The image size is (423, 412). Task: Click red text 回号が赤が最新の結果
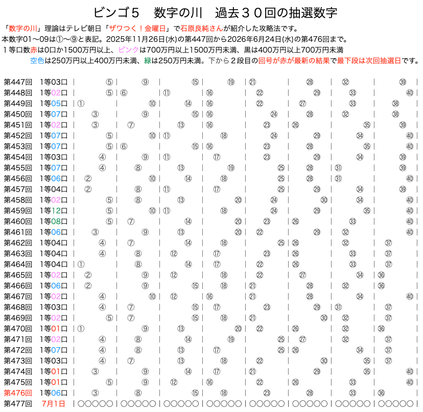click(294, 61)
